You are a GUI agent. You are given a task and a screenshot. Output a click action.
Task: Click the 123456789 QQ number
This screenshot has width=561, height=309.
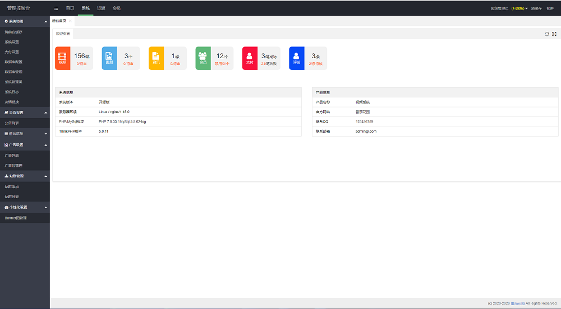pos(364,121)
